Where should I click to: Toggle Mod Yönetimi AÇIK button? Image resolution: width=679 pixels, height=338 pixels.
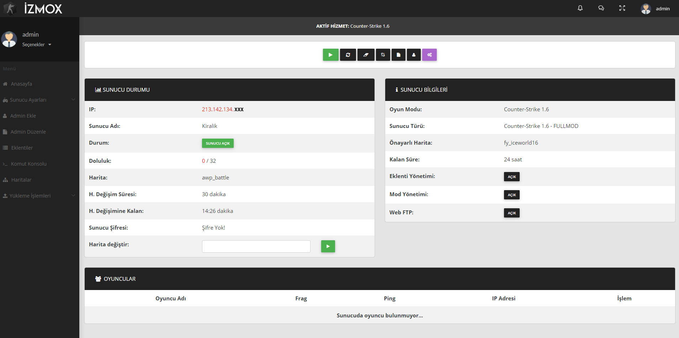pyautogui.click(x=511, y=195)
